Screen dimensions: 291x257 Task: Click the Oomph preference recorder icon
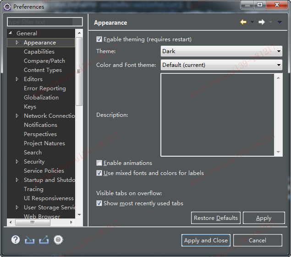59,240
